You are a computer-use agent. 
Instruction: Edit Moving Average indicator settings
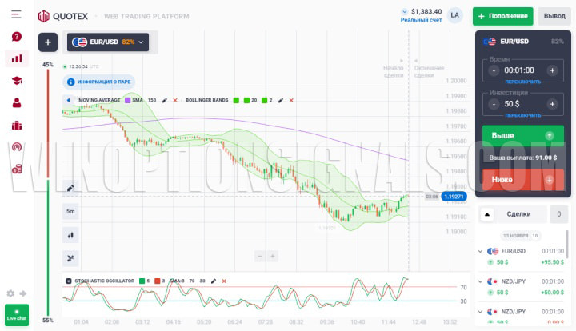pyautogui.click(x=165, y=100)
